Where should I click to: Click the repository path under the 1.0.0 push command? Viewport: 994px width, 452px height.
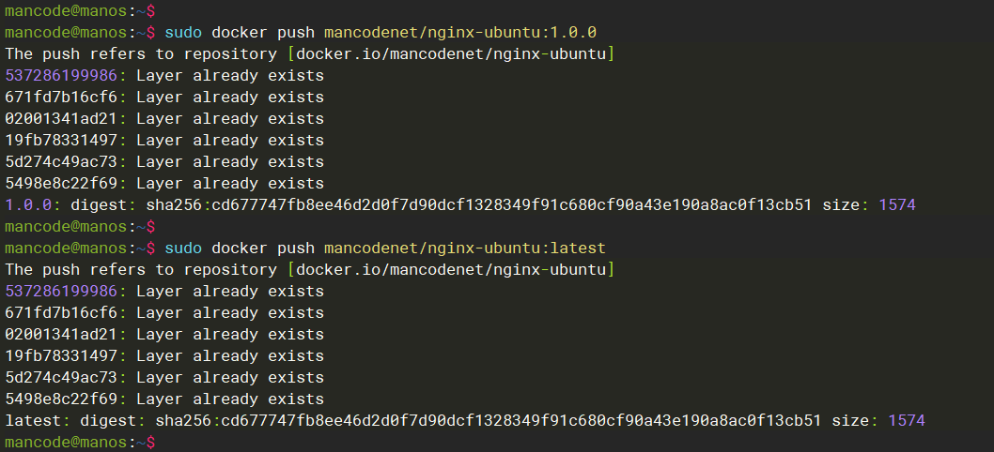[x=451, y=54]
